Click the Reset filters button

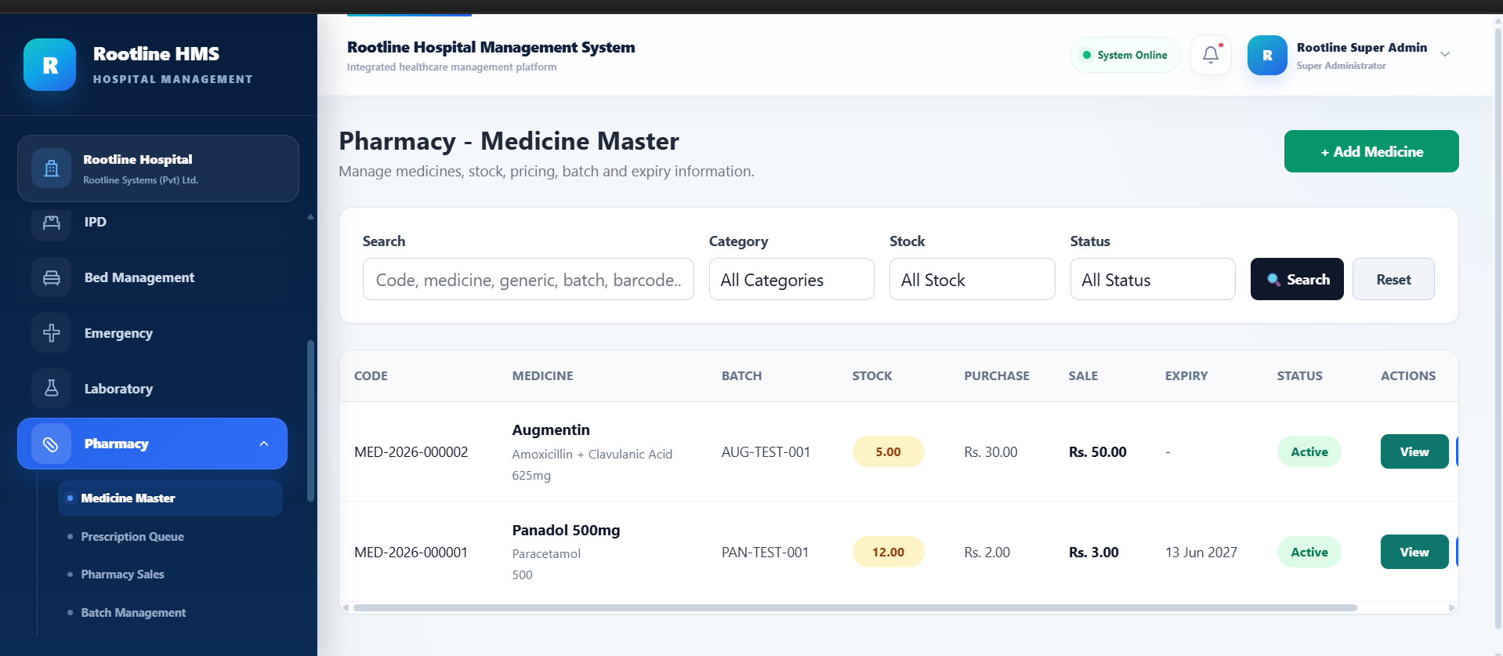[1393, 279]
